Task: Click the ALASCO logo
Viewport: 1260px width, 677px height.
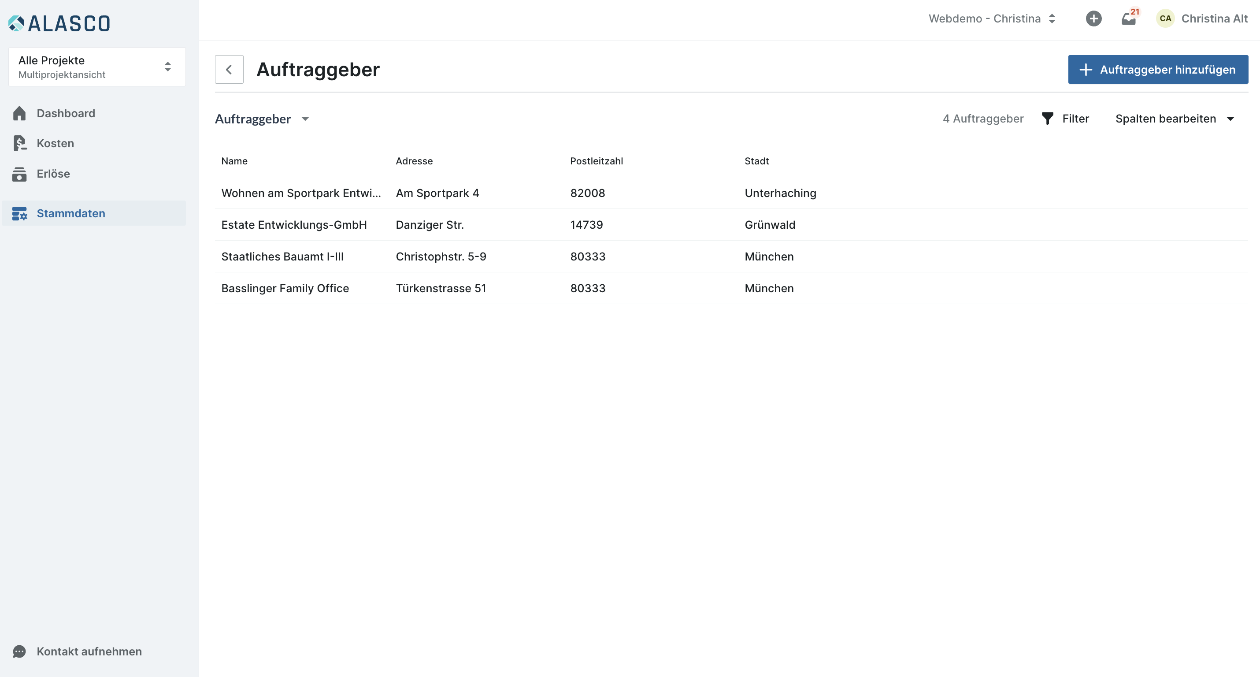Action: click(59, 23)
